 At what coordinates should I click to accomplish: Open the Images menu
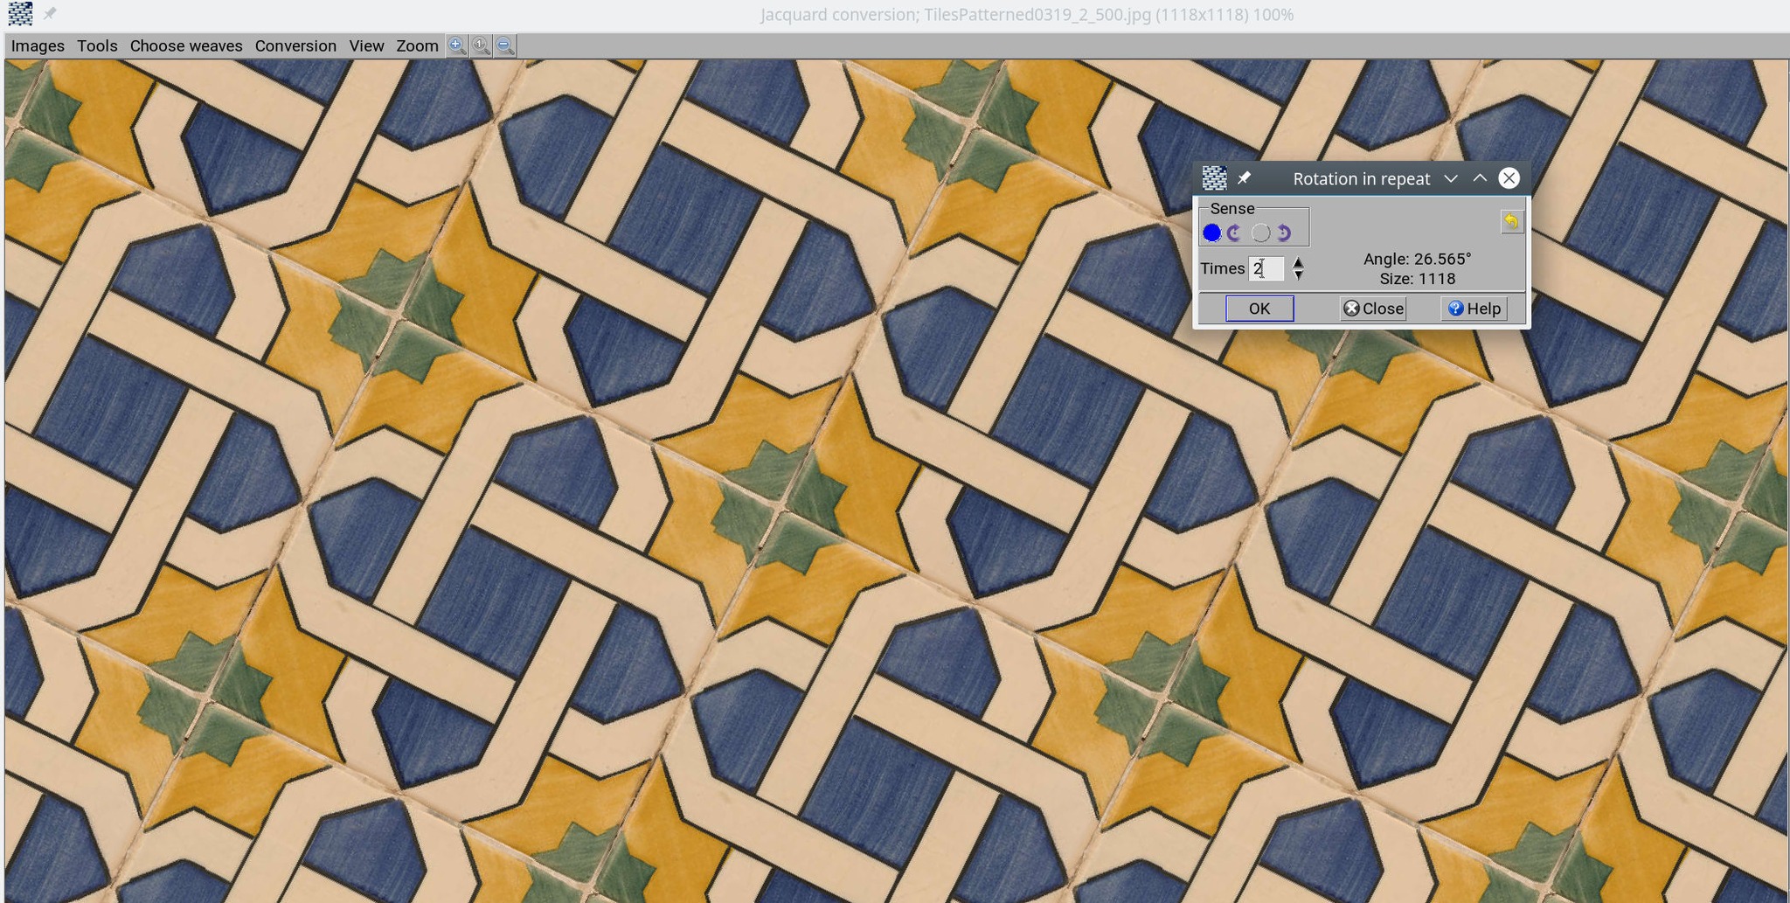pos(38,45)
